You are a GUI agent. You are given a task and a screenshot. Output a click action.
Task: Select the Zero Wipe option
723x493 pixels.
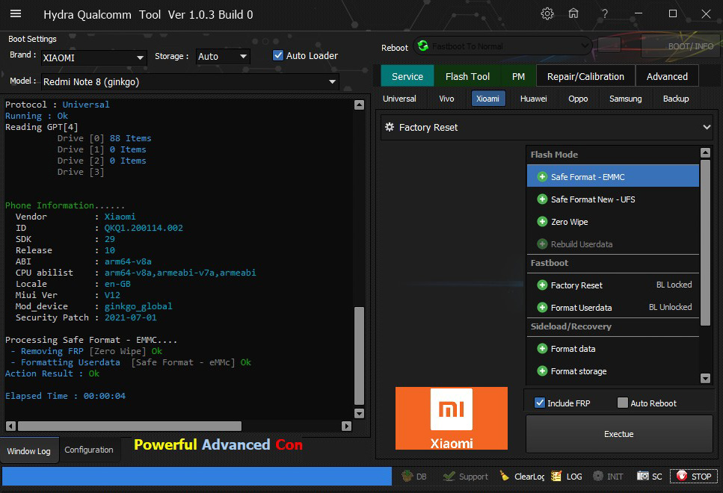pyautogui.click(x=569, y=222)
